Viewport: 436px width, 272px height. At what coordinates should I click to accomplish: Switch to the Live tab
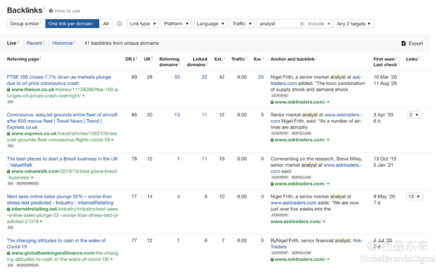(11, 43)
